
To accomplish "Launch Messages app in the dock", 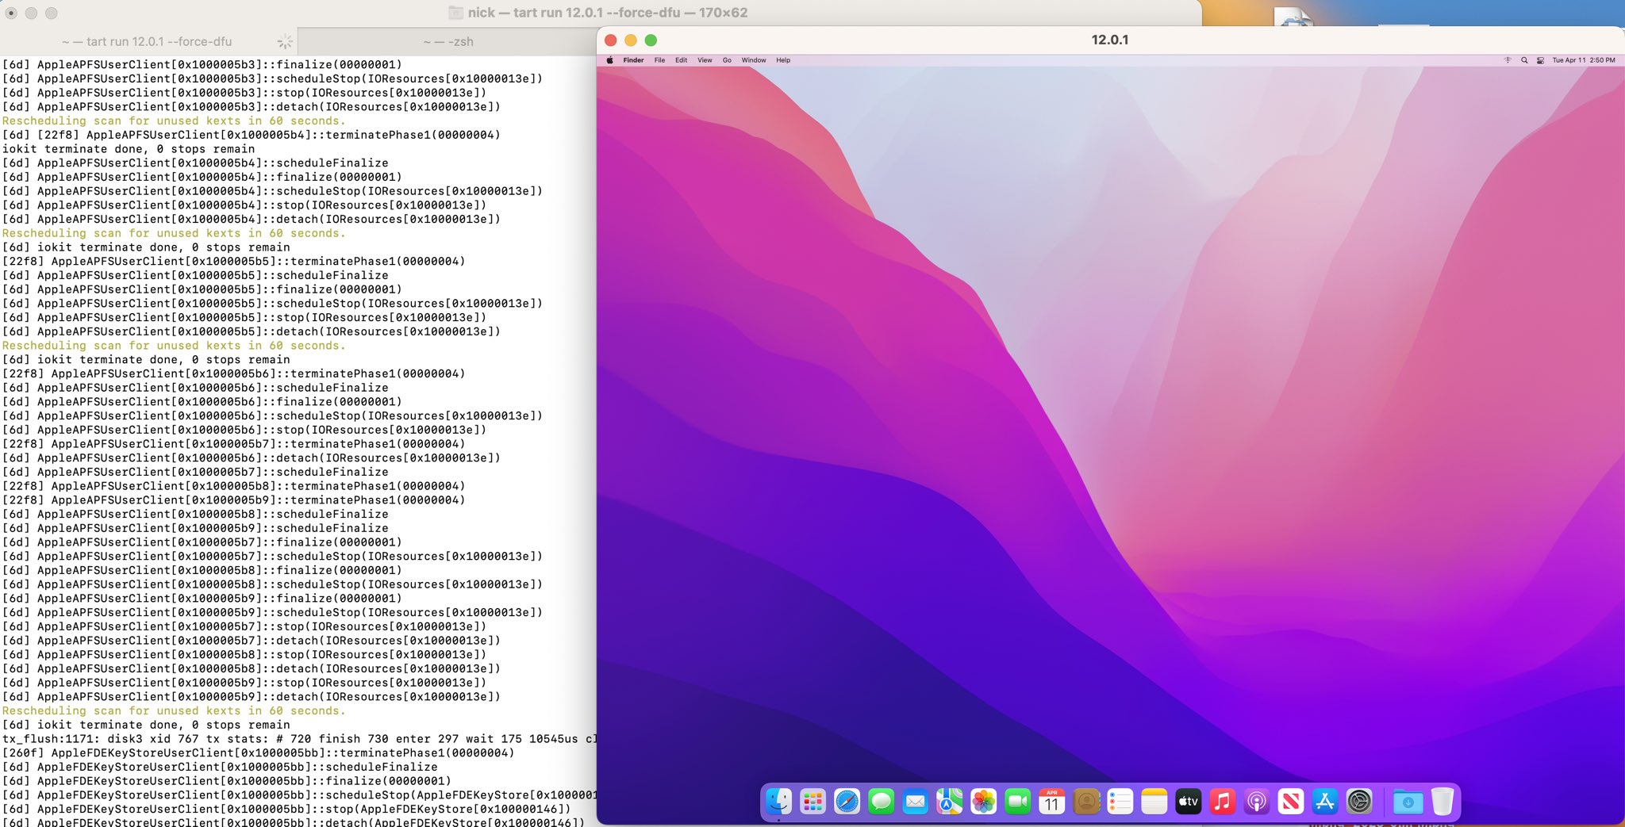I will point(881,802).
